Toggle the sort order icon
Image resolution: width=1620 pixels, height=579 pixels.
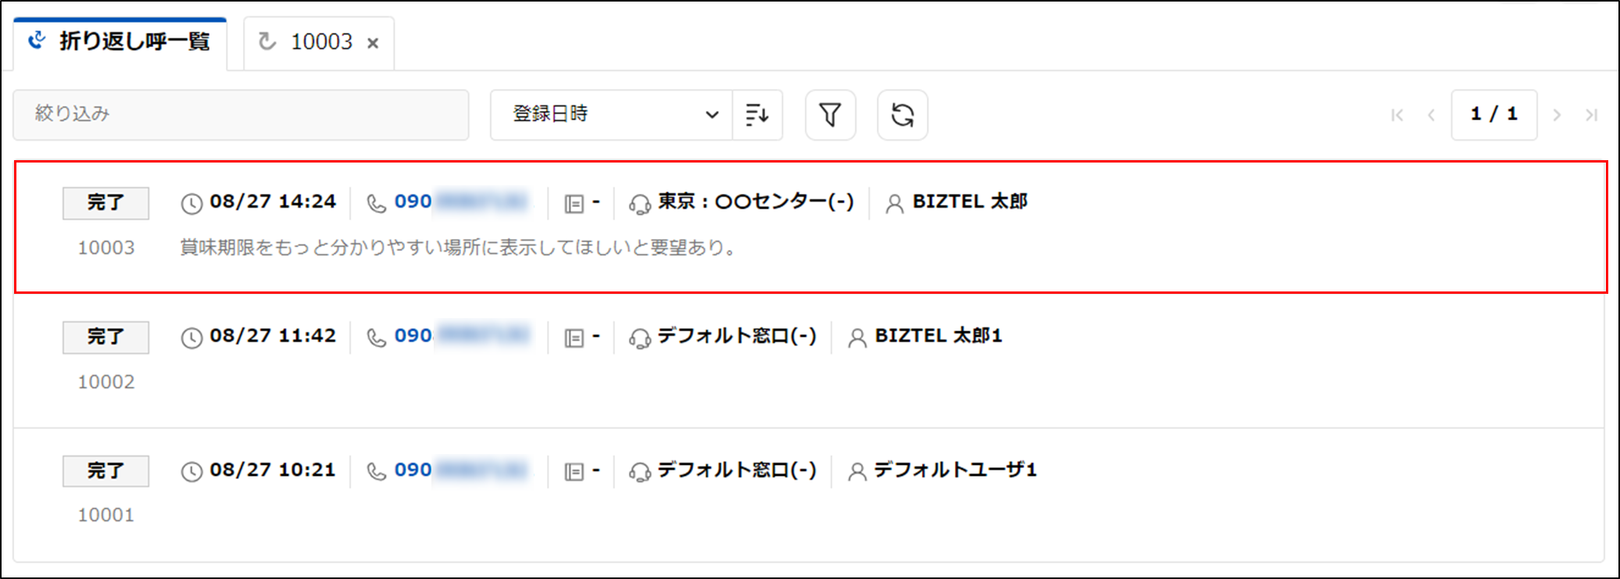[x=757, y=115]
